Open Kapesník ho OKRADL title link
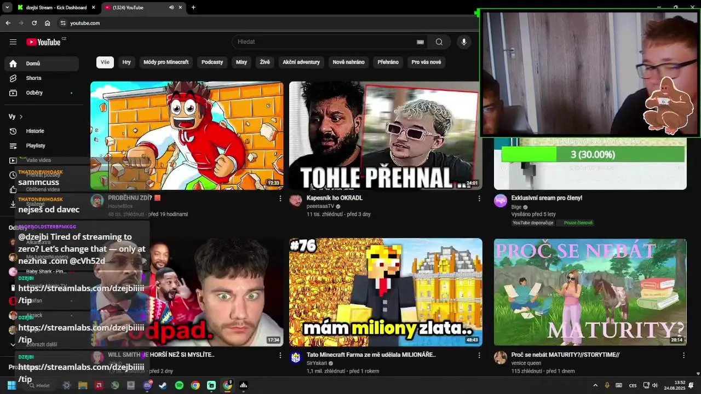The image size is (701, 394). pos(335,198)
